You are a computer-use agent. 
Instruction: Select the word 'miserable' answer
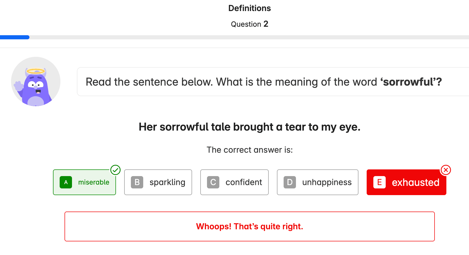click(x=94, y=182)
